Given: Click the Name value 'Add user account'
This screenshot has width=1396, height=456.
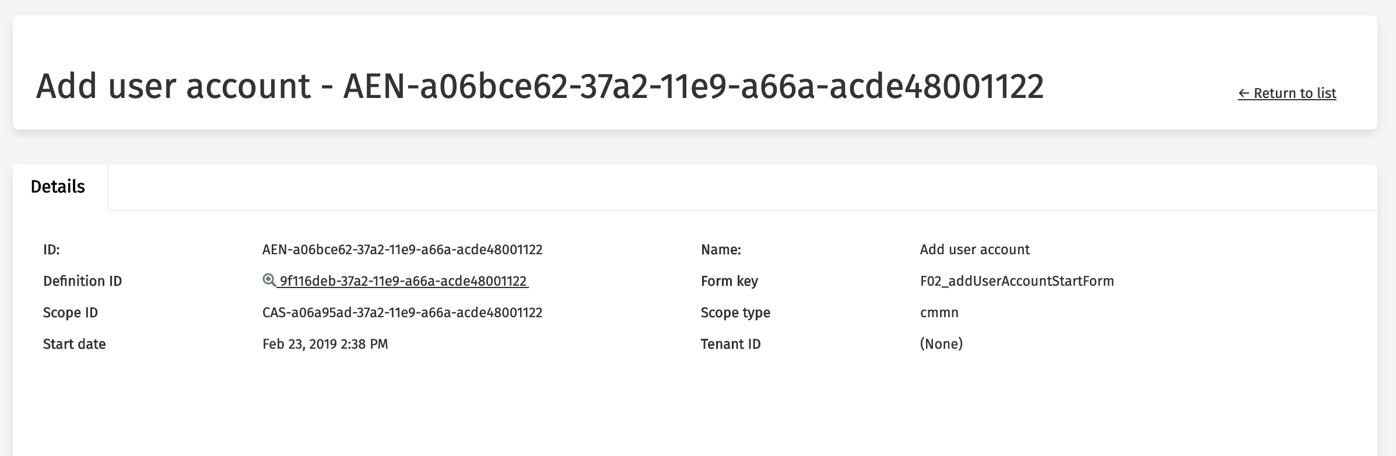Looking at the screenshot, I should (x=974, y=250).
